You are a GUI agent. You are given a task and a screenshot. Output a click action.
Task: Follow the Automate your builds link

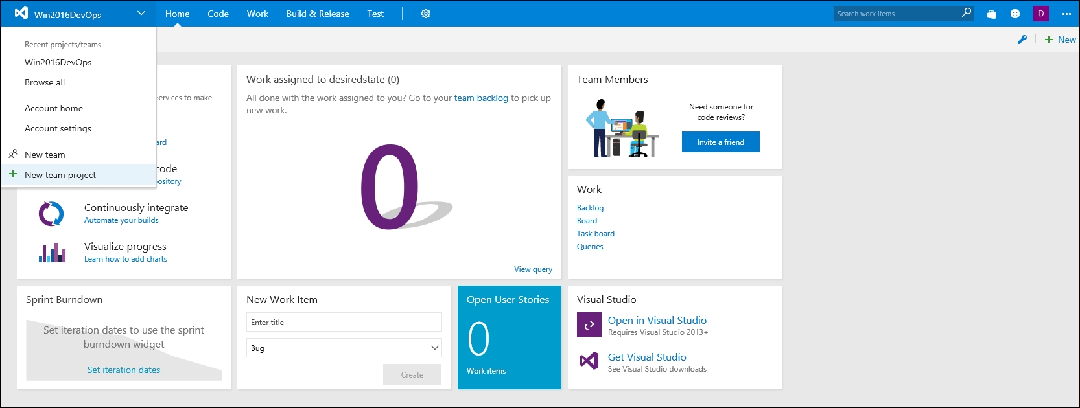coord(121,220)
